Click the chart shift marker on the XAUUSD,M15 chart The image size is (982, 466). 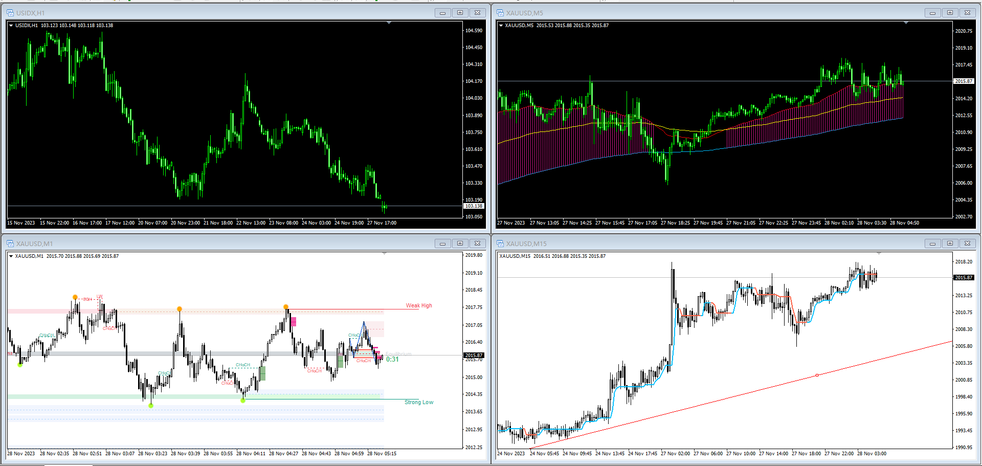[x=879, y=254]
